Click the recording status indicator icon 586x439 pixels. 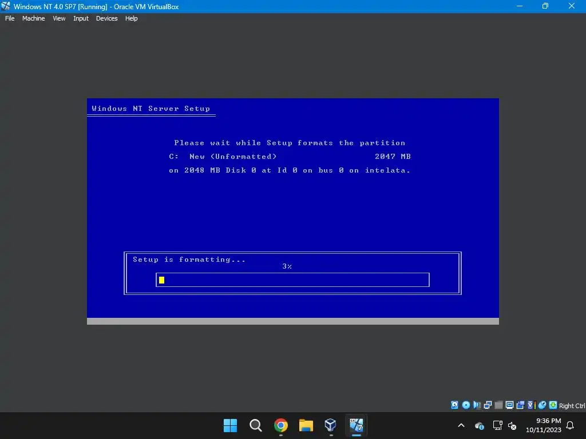[x=520, y=405]
